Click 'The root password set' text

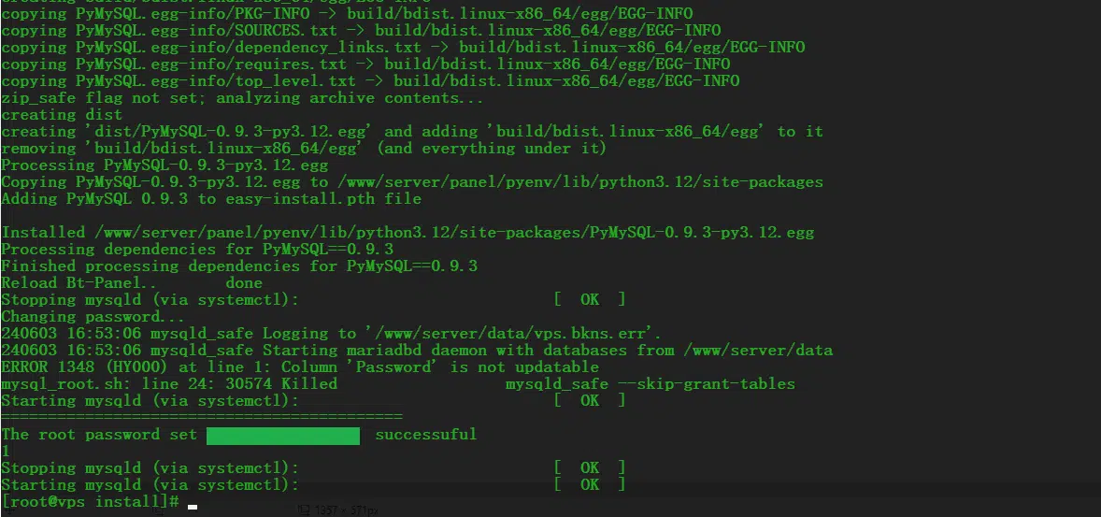[99, 435]
